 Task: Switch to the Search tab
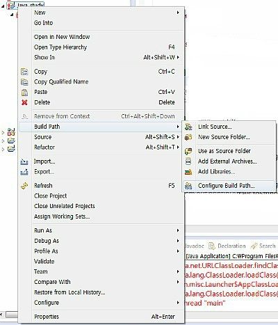click(263, 246)
